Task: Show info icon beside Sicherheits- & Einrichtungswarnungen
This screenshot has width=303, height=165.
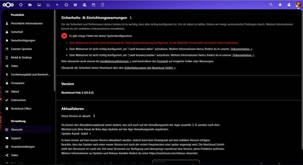Action: pos(131,18)
